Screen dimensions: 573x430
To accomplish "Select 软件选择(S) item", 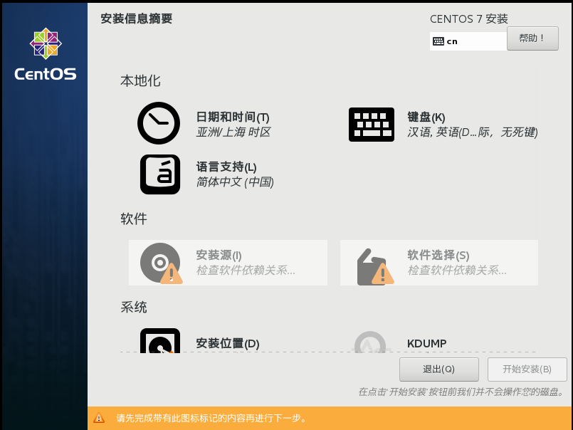I will 439,263.
